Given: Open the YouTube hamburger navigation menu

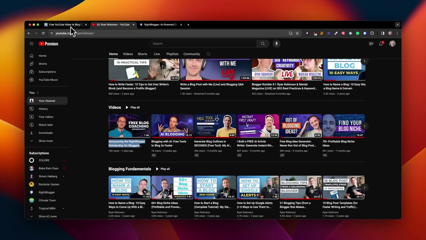Looking at the screenshot, I should click(x=31, y=43).
